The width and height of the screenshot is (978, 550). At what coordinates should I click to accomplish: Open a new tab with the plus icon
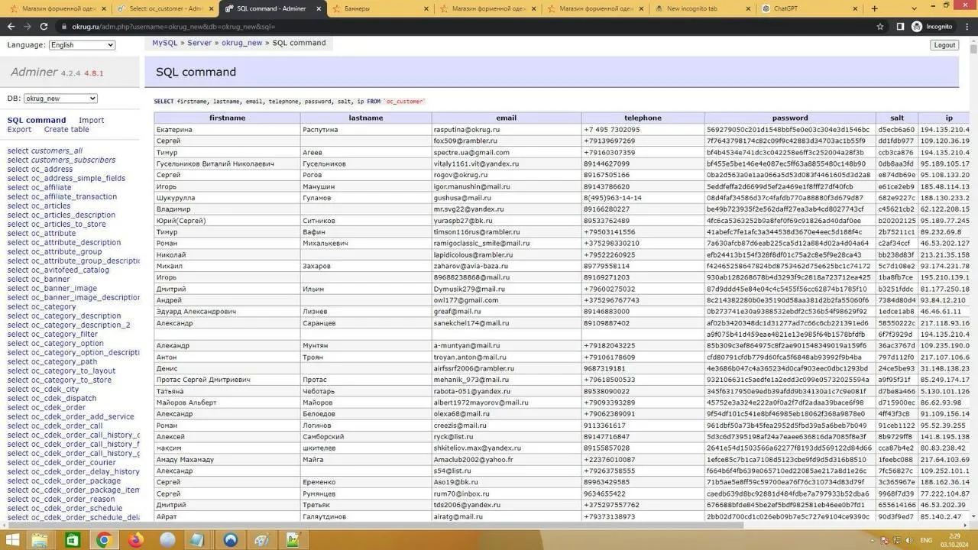tap(875, 8)
